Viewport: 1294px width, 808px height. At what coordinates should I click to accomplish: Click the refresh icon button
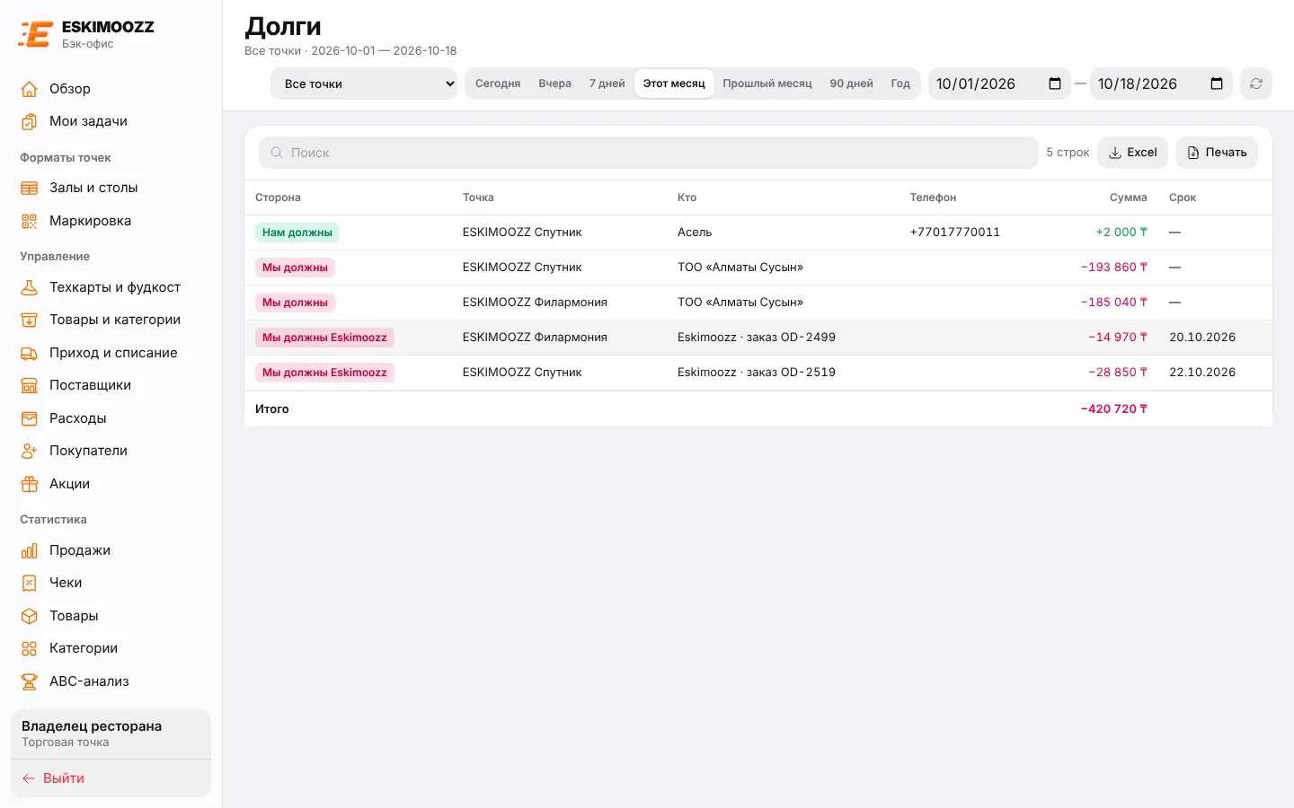1256,83
